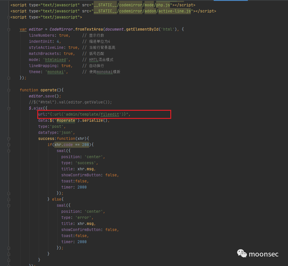
Task: Click the comment '缩进单位为4'
Action: 99,41
